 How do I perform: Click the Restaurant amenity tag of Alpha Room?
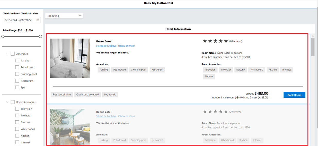(x=157, y=70)
